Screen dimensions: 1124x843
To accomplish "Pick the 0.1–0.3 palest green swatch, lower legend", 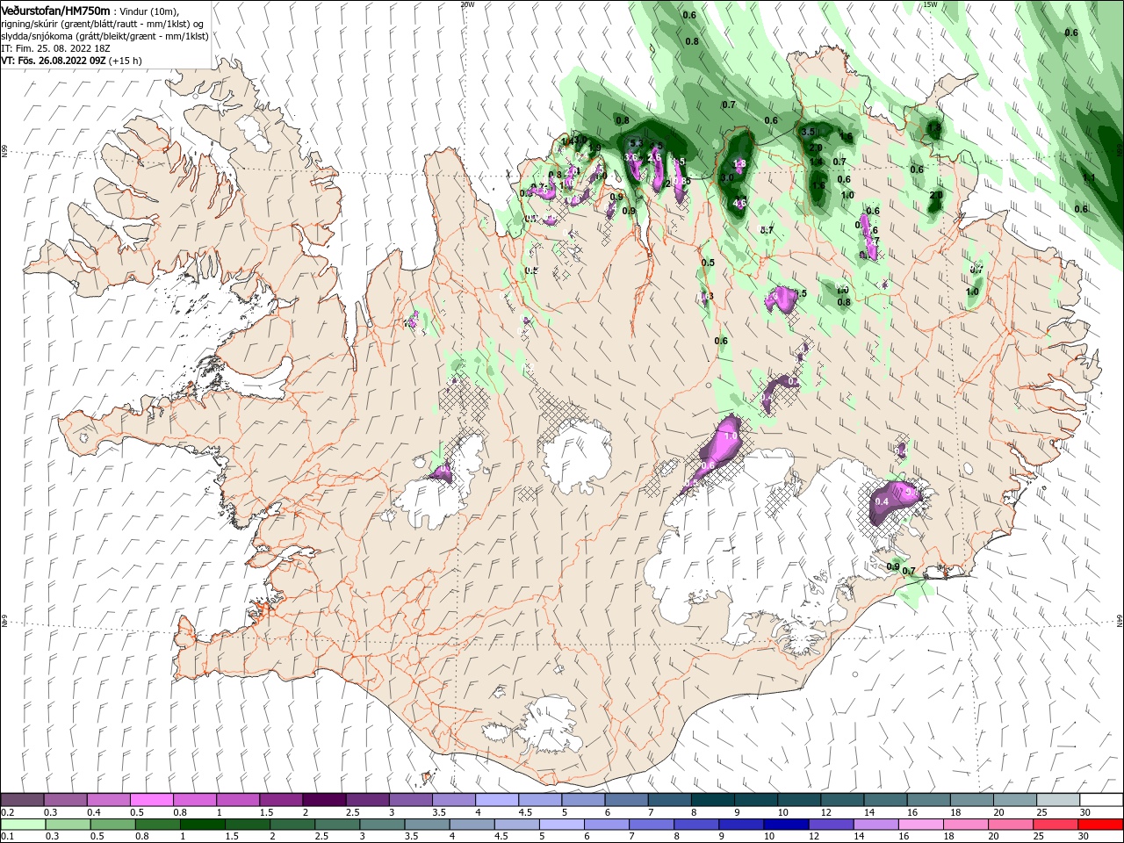I will pyautogui.click(x=24, y=825).
